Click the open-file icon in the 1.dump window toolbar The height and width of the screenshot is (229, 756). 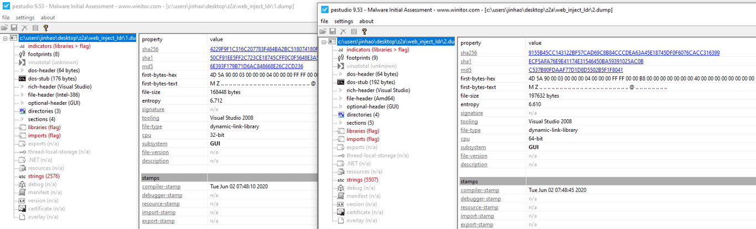pyautogui.click(x=4, y=28)
